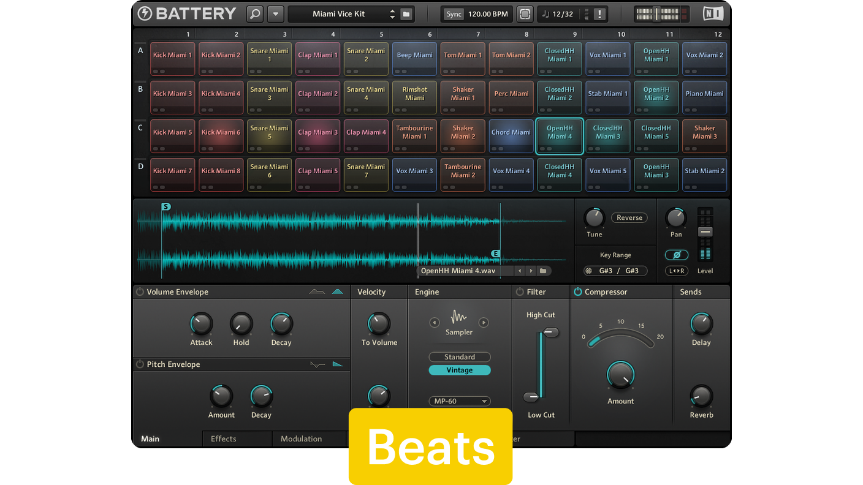Select the Chord Miami pad
The height and width of the screenshot is (485, 863).
point(512,136)
